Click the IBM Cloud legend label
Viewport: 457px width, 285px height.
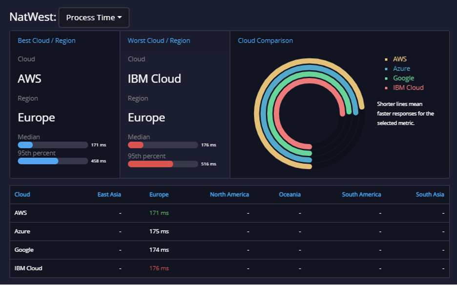(408, 87)
